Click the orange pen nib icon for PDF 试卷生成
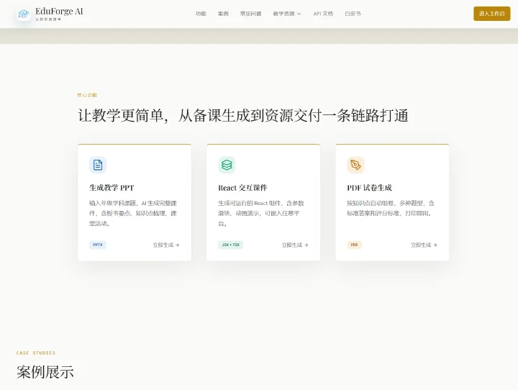The height and width of the screenshot is (390, 518). point(355,165)
